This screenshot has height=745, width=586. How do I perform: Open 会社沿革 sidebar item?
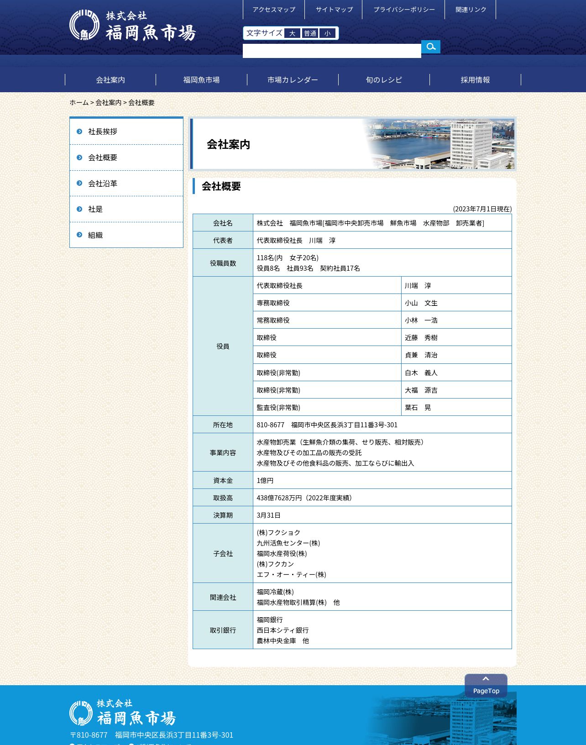coord(126,184)
